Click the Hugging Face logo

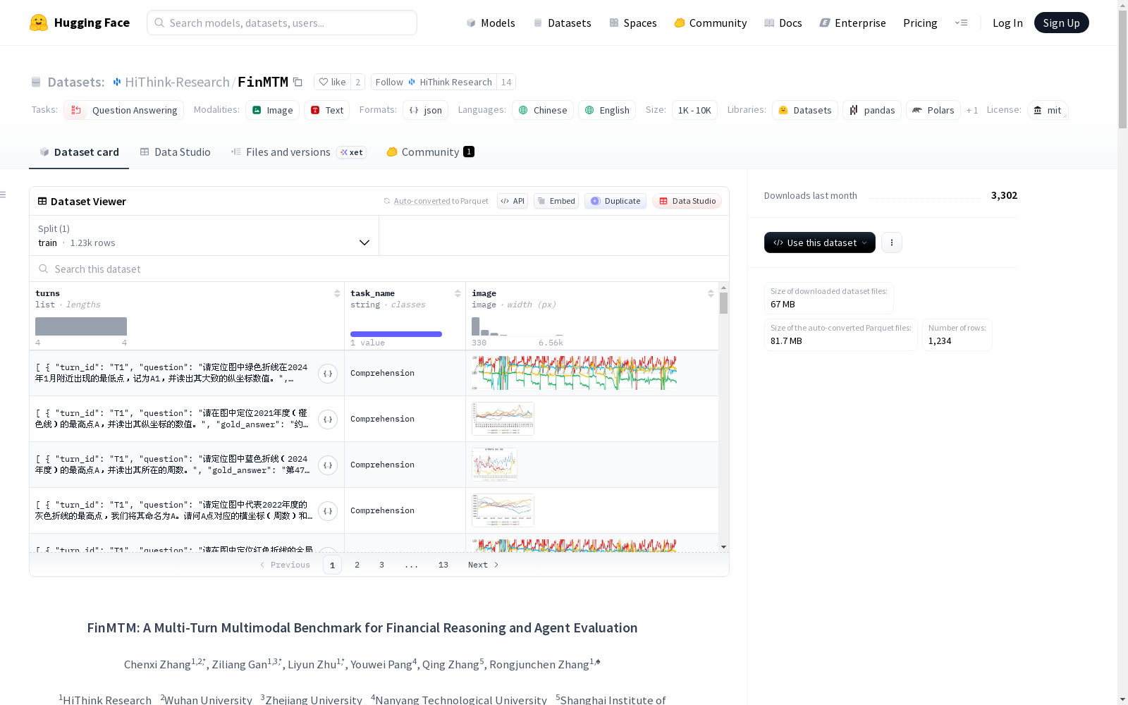coord(80,23)
